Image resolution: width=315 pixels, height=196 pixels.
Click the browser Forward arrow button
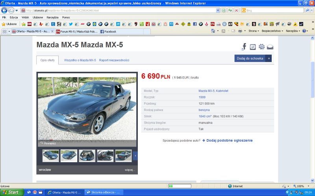[x=11, y=10]
